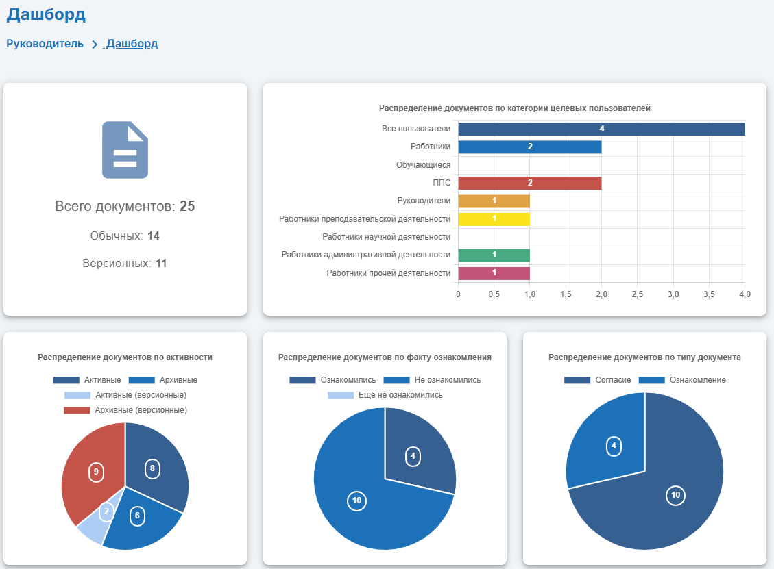Viewport: 774px width, 569px height.
Task: Click the Всего документов: 25 text
Action: pyautogui.click(x=125, y=207)
